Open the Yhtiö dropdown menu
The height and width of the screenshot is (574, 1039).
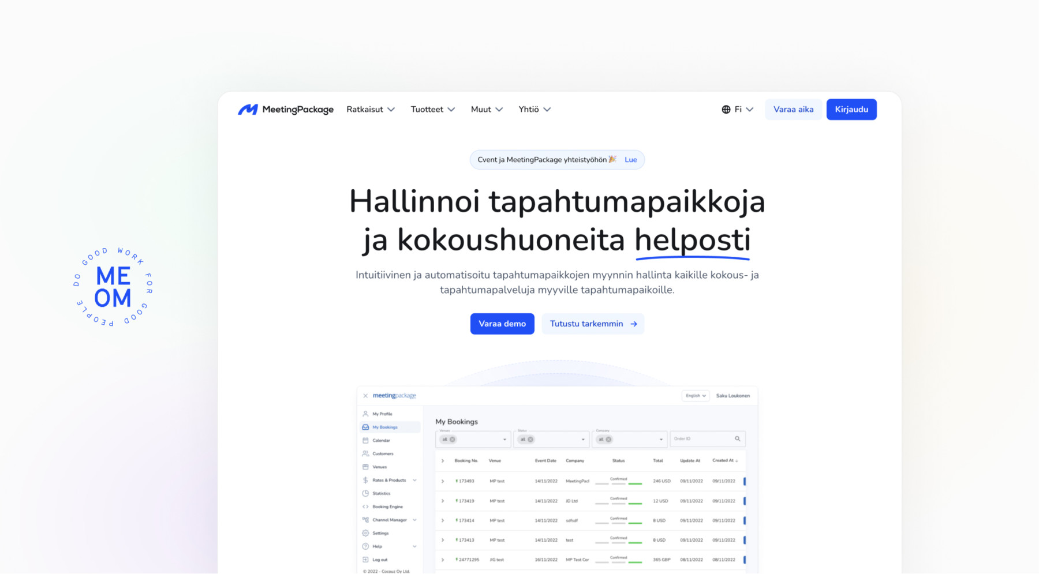point(535,110)
